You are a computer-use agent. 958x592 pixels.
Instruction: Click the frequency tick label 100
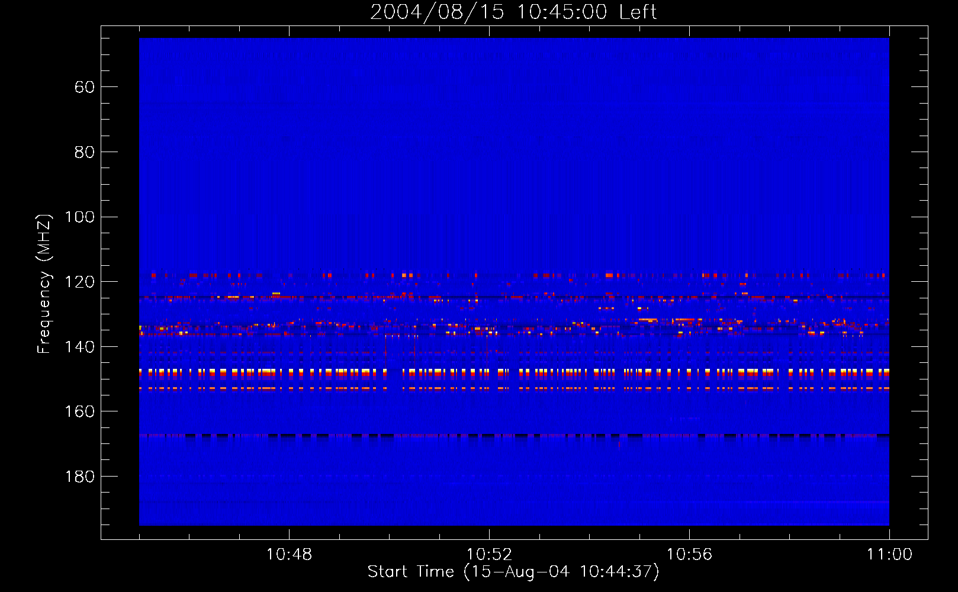coord(80,217)
